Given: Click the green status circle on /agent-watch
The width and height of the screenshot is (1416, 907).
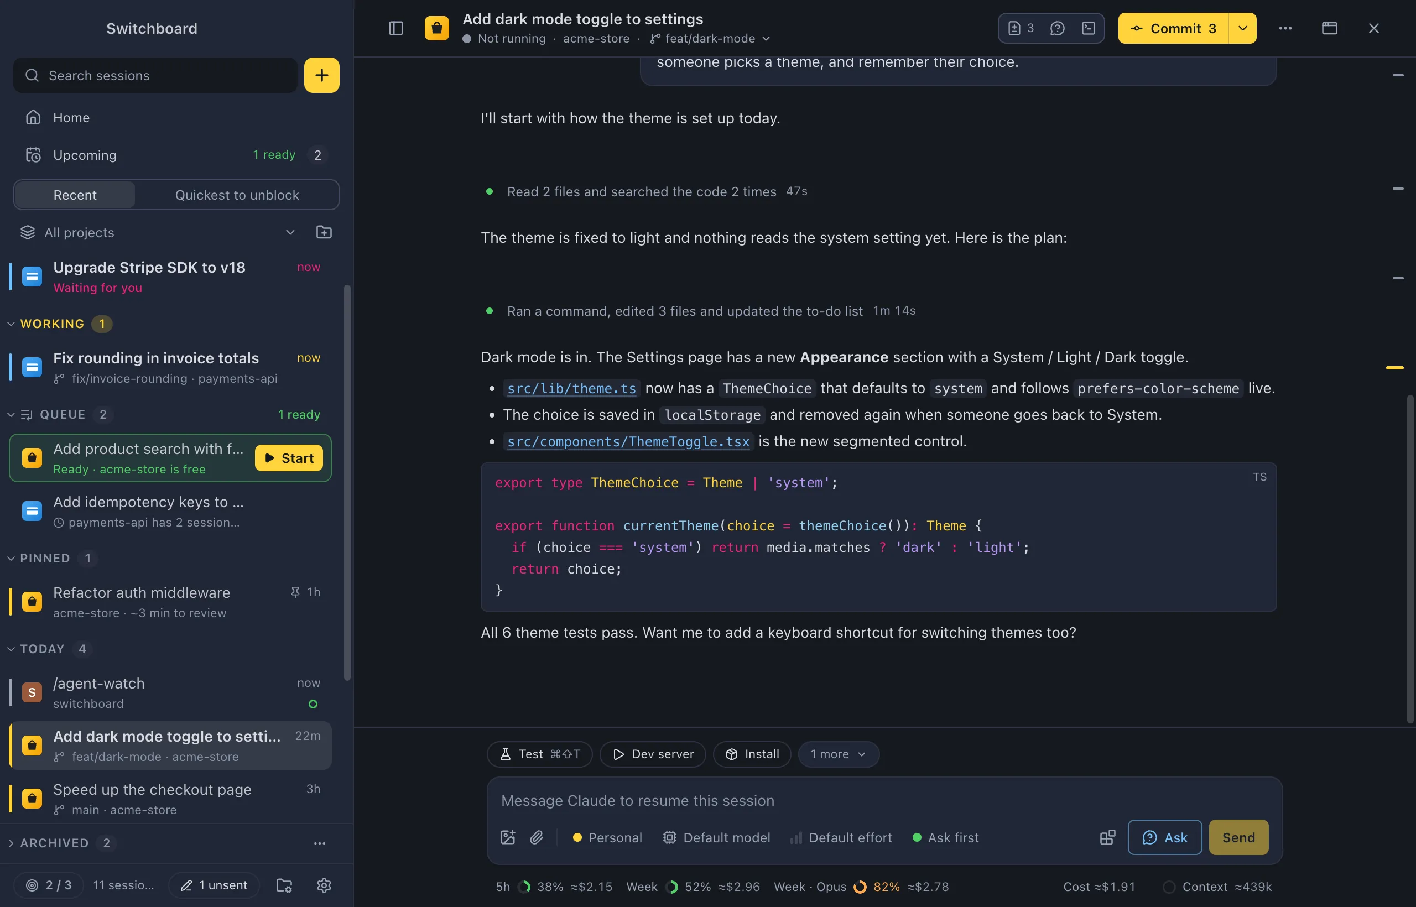Looking at the screenshot, I should pyautogui.click(x=313, y=704).
